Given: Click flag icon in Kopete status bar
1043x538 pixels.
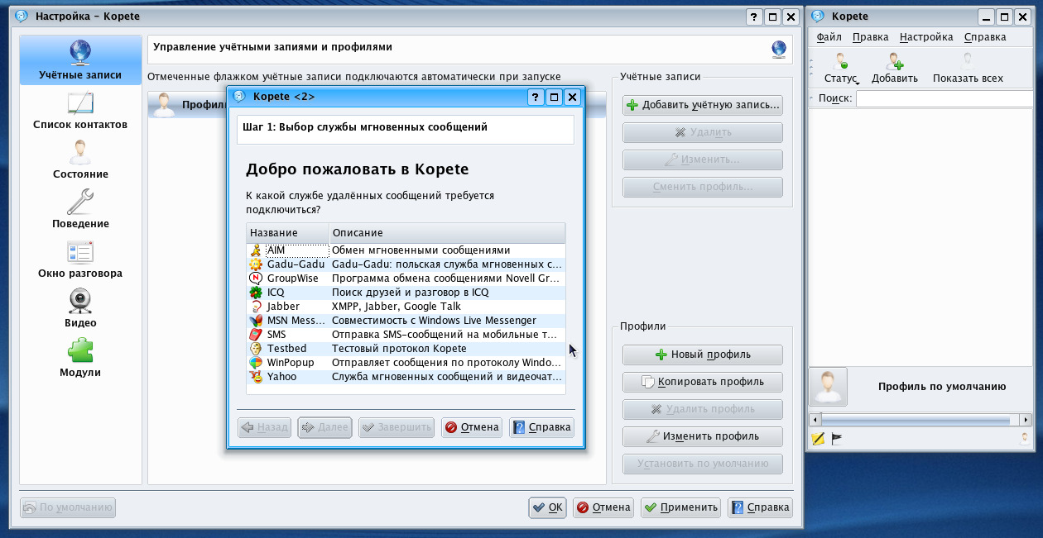Looking at the screenshot, I should click(836, 439).
